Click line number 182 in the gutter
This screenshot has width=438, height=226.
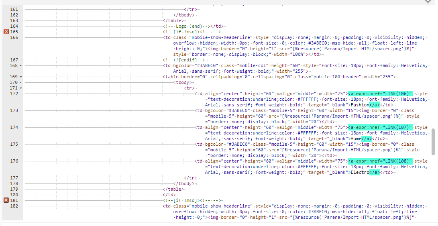[14, 206]
